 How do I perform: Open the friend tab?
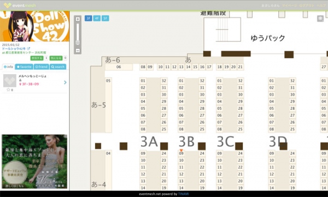41,67
